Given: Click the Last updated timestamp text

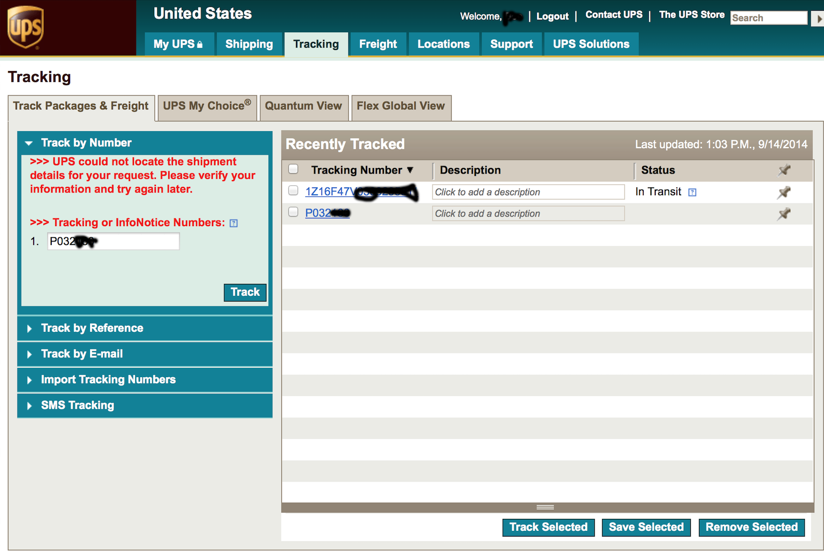Looking at the screenshot, I should (721, 144).
